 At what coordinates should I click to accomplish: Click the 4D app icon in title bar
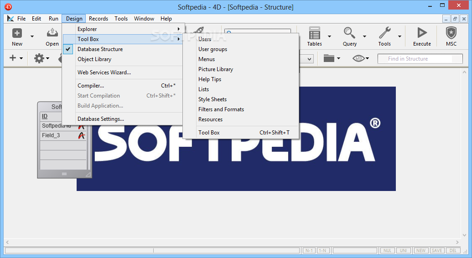(8, 7)
